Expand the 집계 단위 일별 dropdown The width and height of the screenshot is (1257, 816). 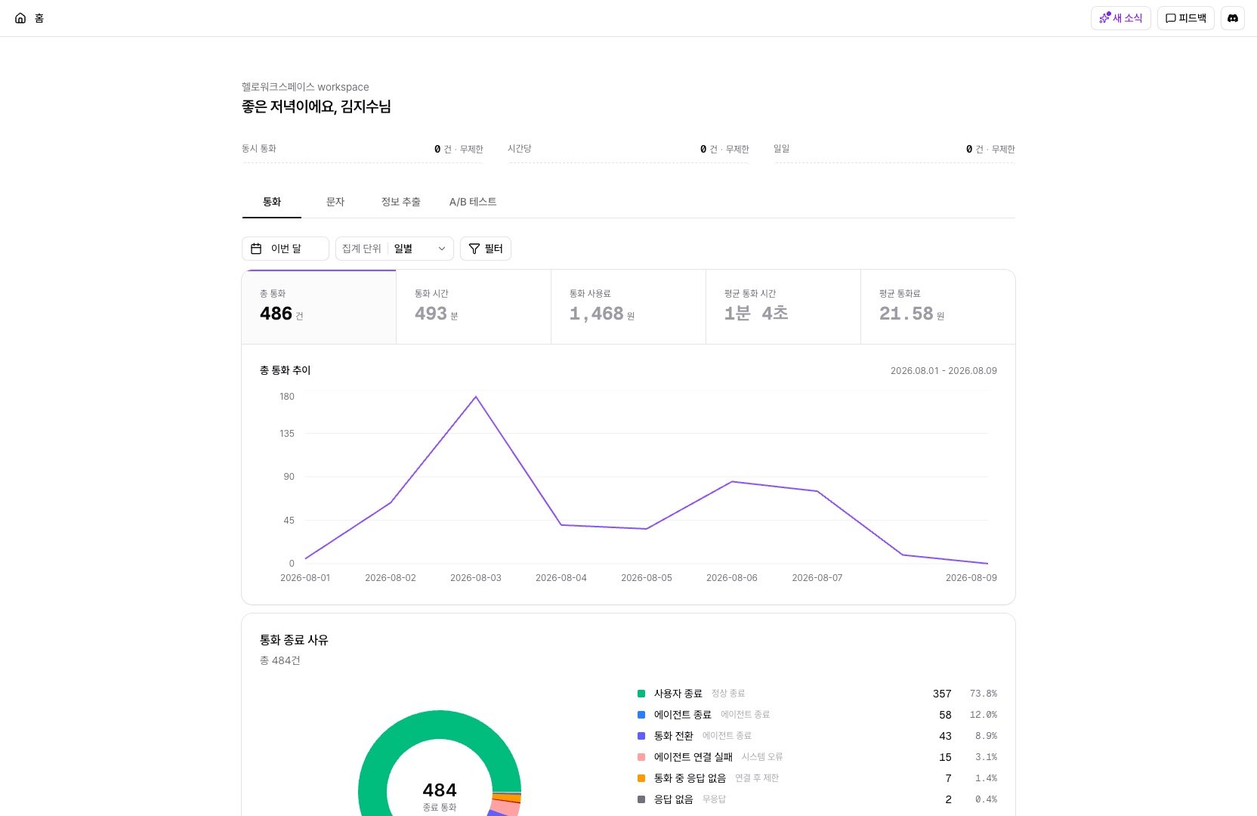coord(394,249)
